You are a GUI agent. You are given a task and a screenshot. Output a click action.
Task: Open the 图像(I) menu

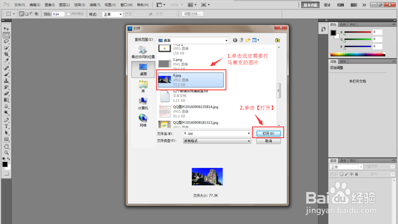click(x=49, y=5)
